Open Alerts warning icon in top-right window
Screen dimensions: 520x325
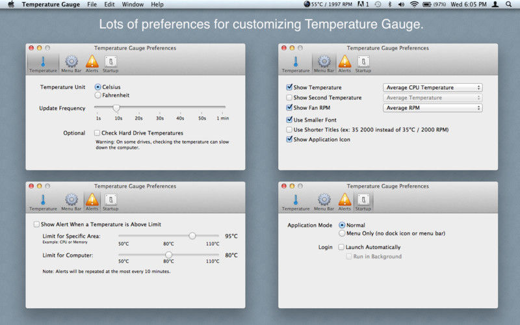344,62
